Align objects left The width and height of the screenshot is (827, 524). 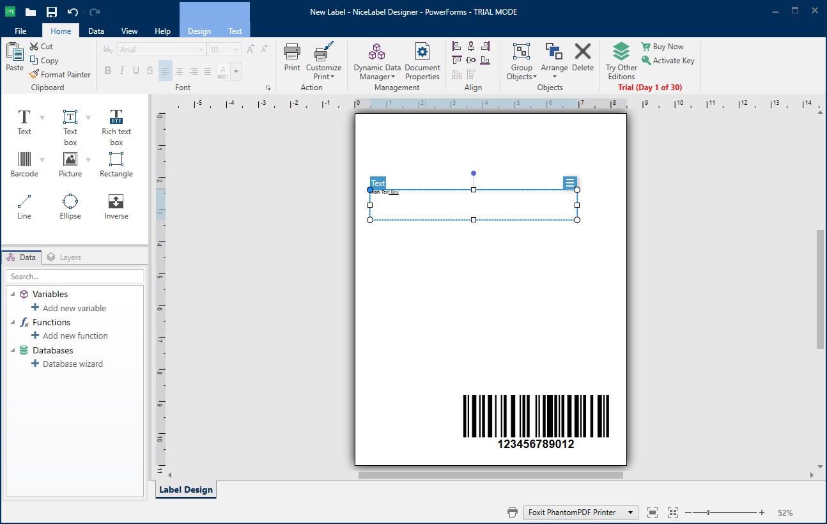point(457,46)
